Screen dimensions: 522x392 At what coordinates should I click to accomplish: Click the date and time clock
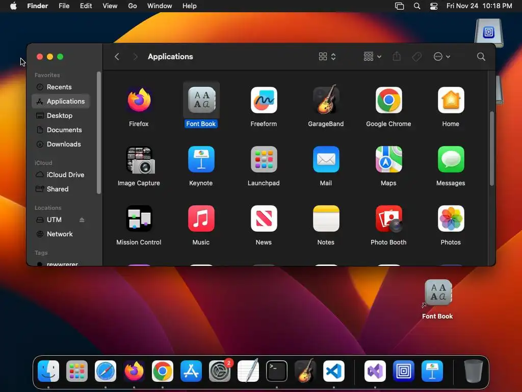pos(479,6)
